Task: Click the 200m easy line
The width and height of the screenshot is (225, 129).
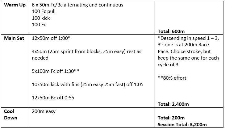Action: point(44,111)
